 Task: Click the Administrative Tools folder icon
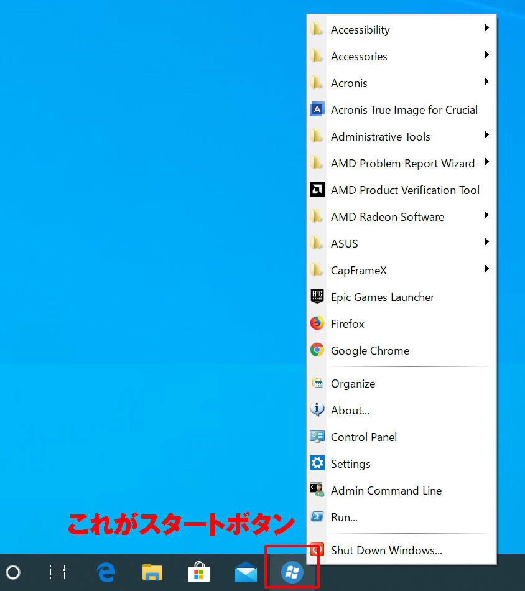[x=317, y=136]
